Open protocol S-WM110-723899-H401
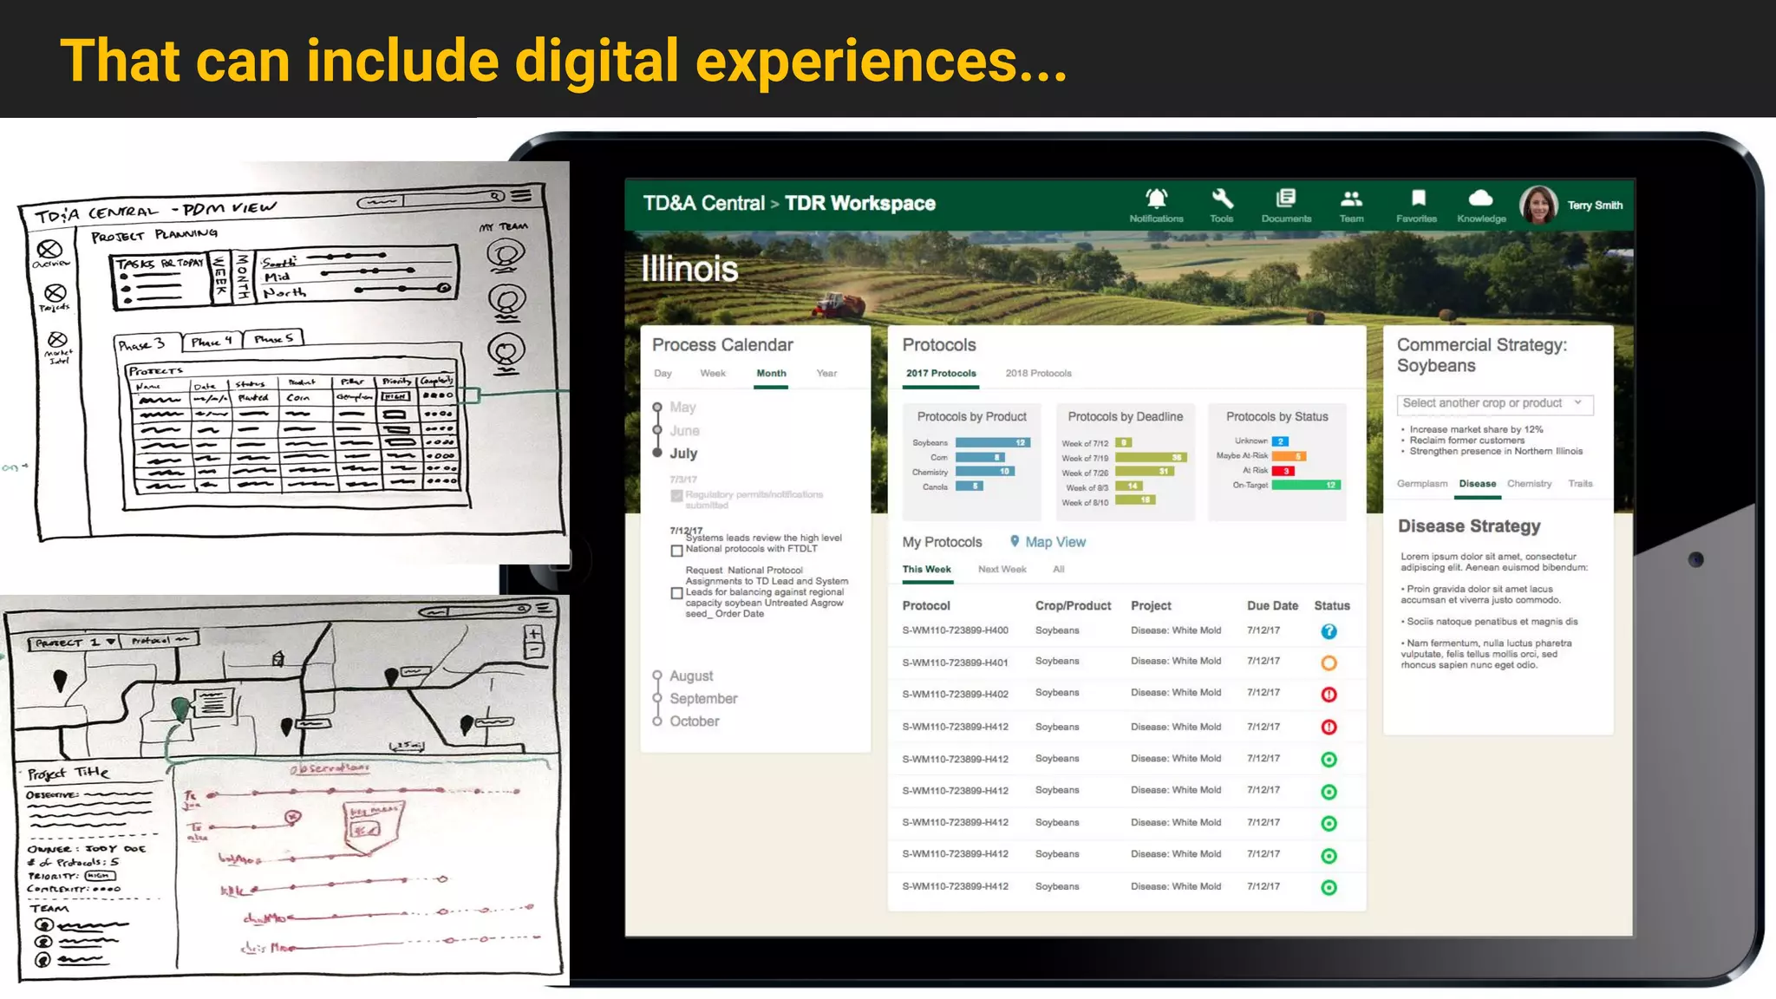This screenshot has height=999, width=1776. (x=955, y=663)
